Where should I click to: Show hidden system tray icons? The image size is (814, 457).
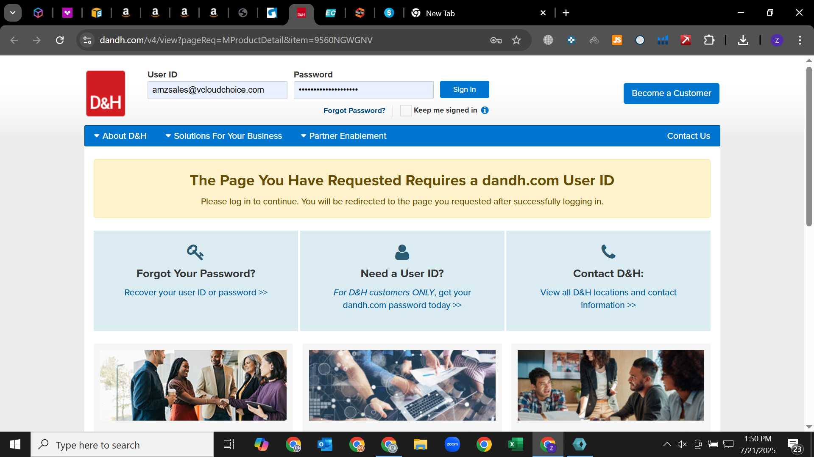[667, 444]
